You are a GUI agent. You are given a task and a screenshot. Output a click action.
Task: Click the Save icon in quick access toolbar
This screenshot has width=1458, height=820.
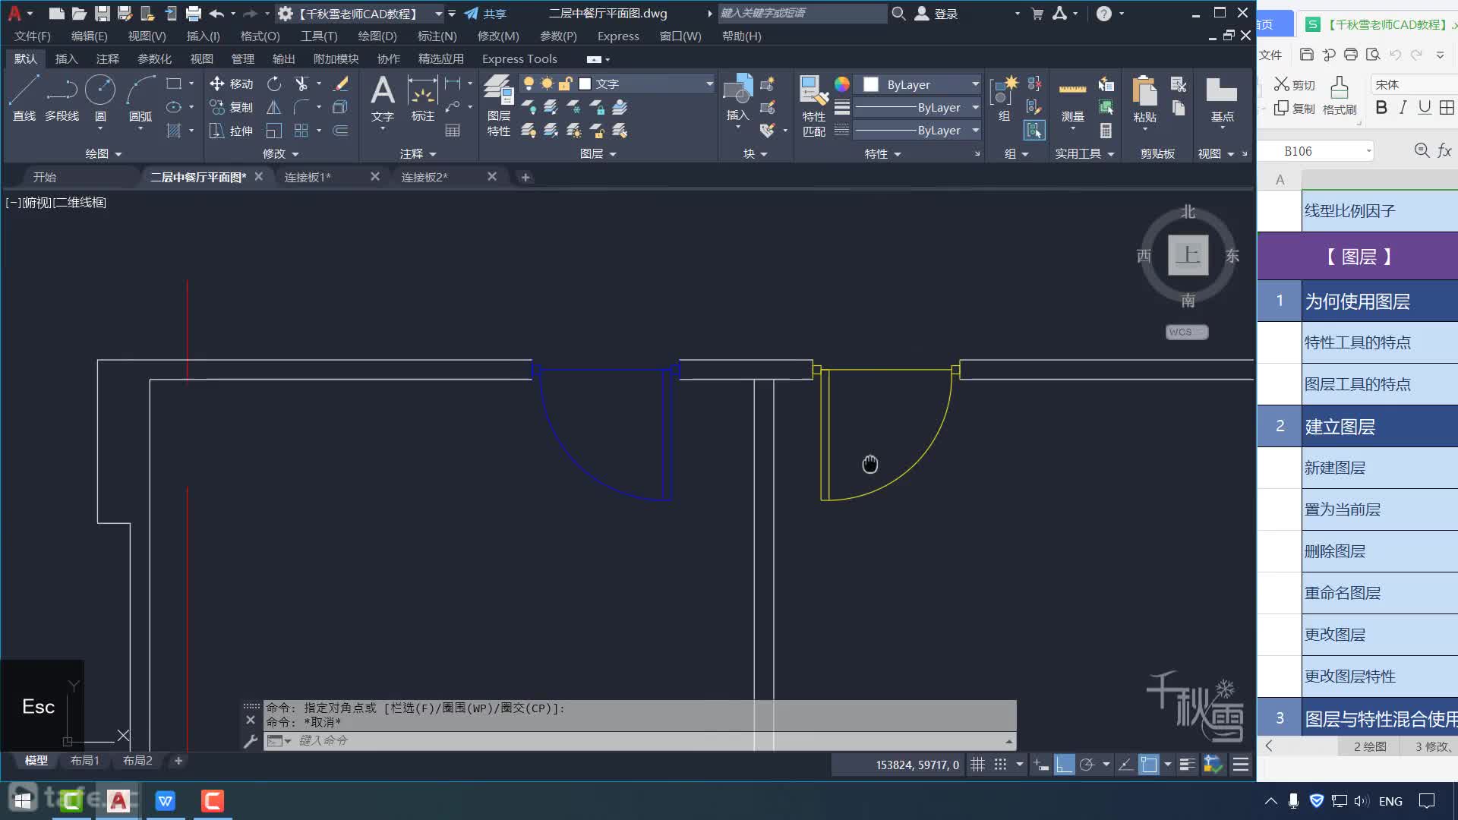pyautogui.click(x=102, y=13)
